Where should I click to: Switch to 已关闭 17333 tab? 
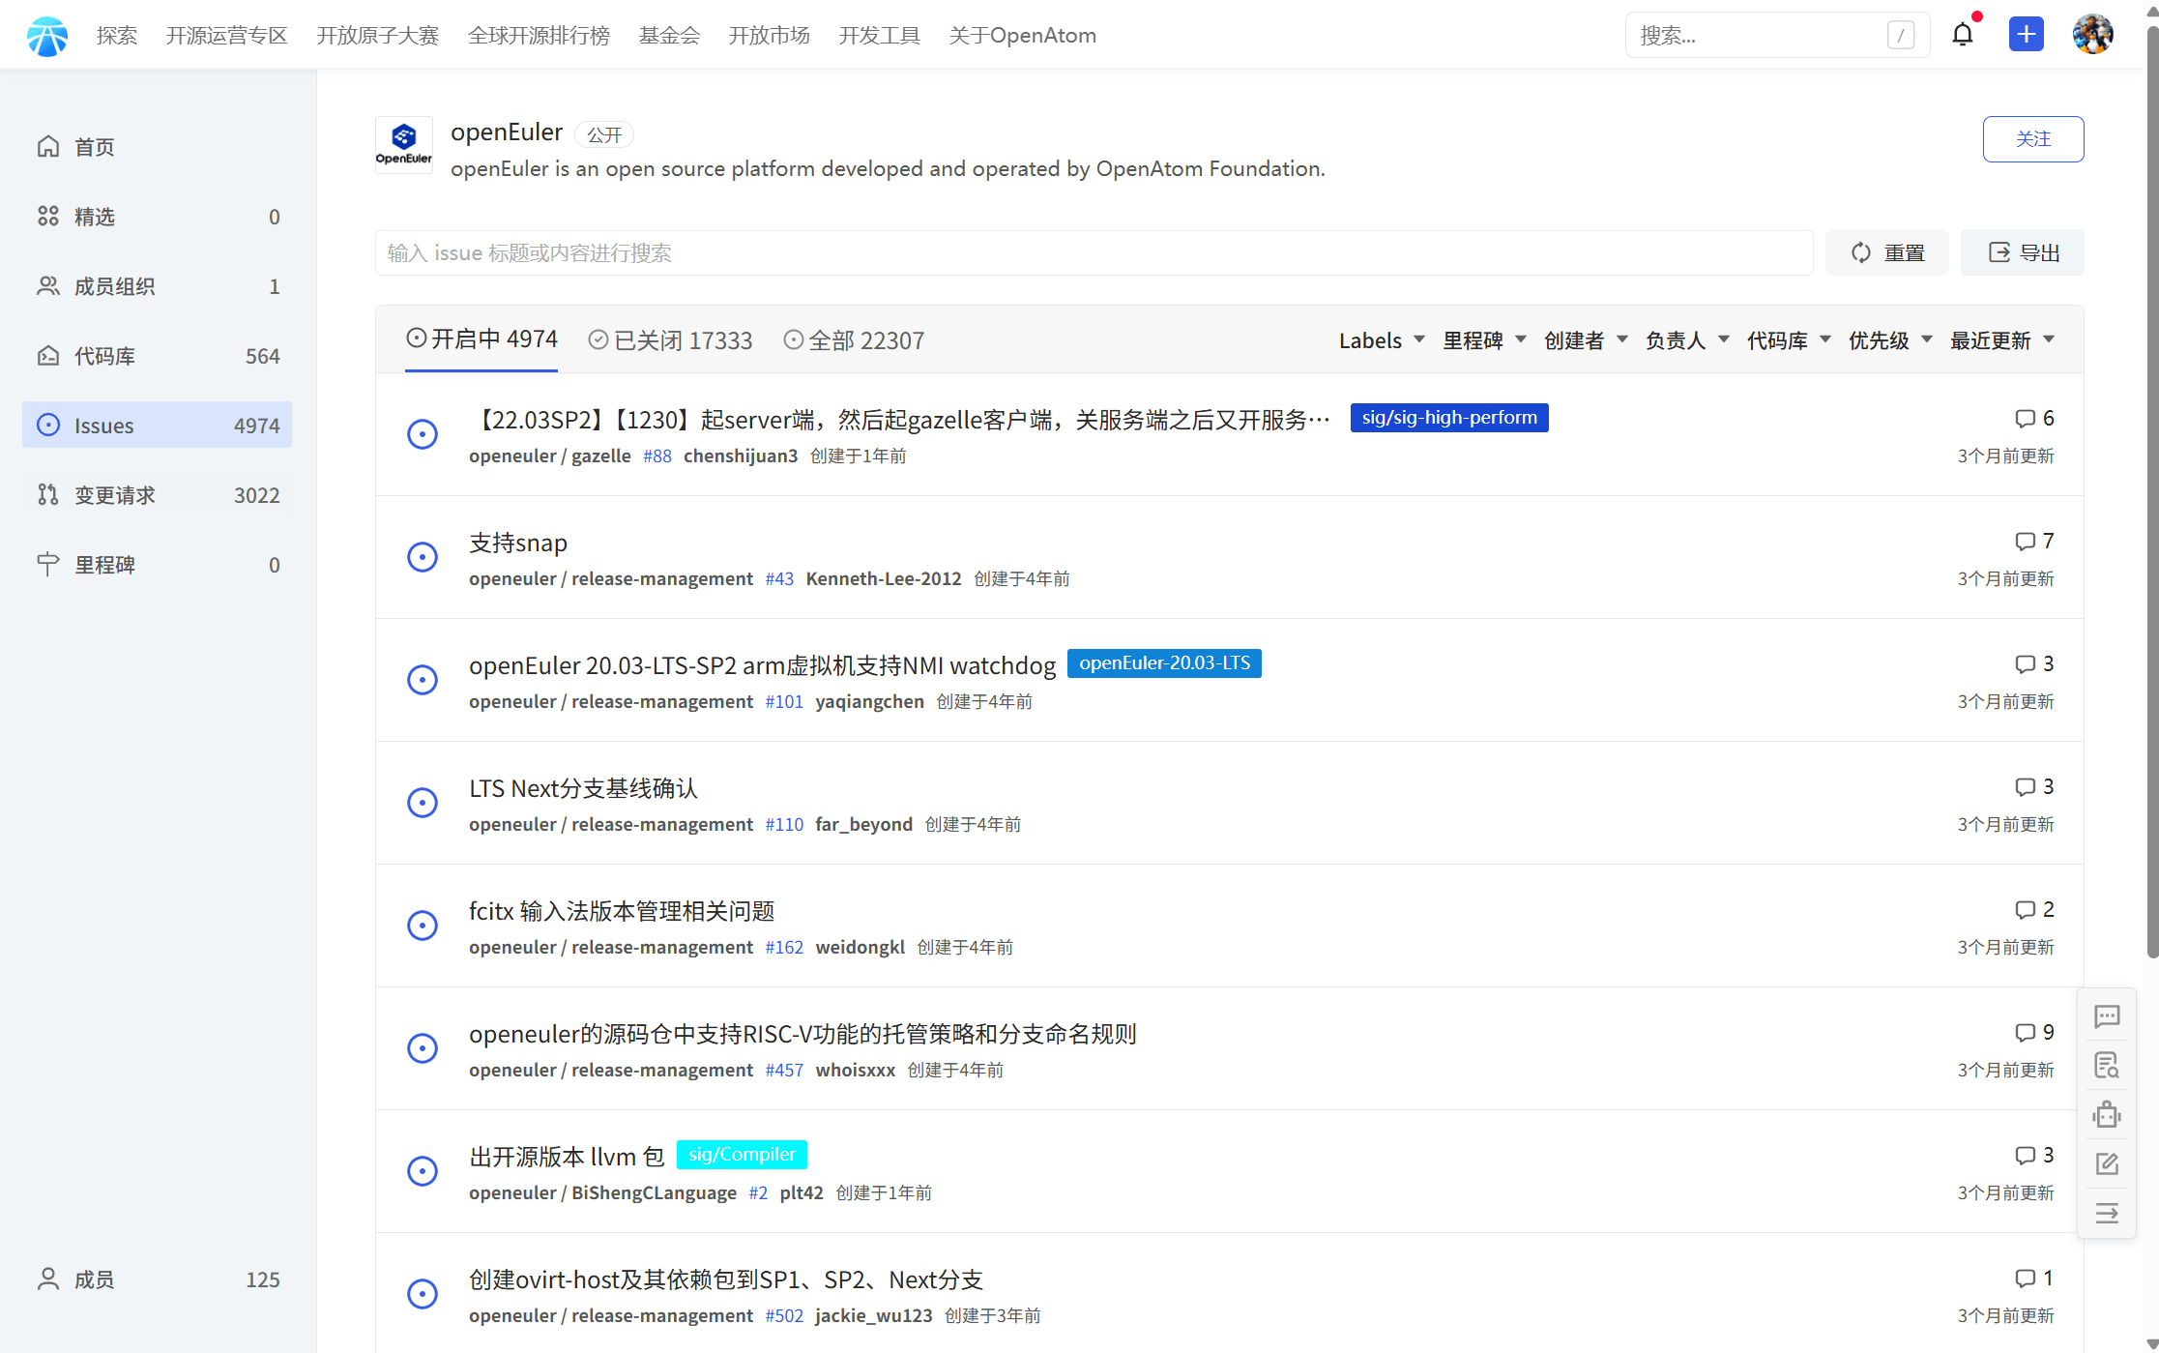670,340
